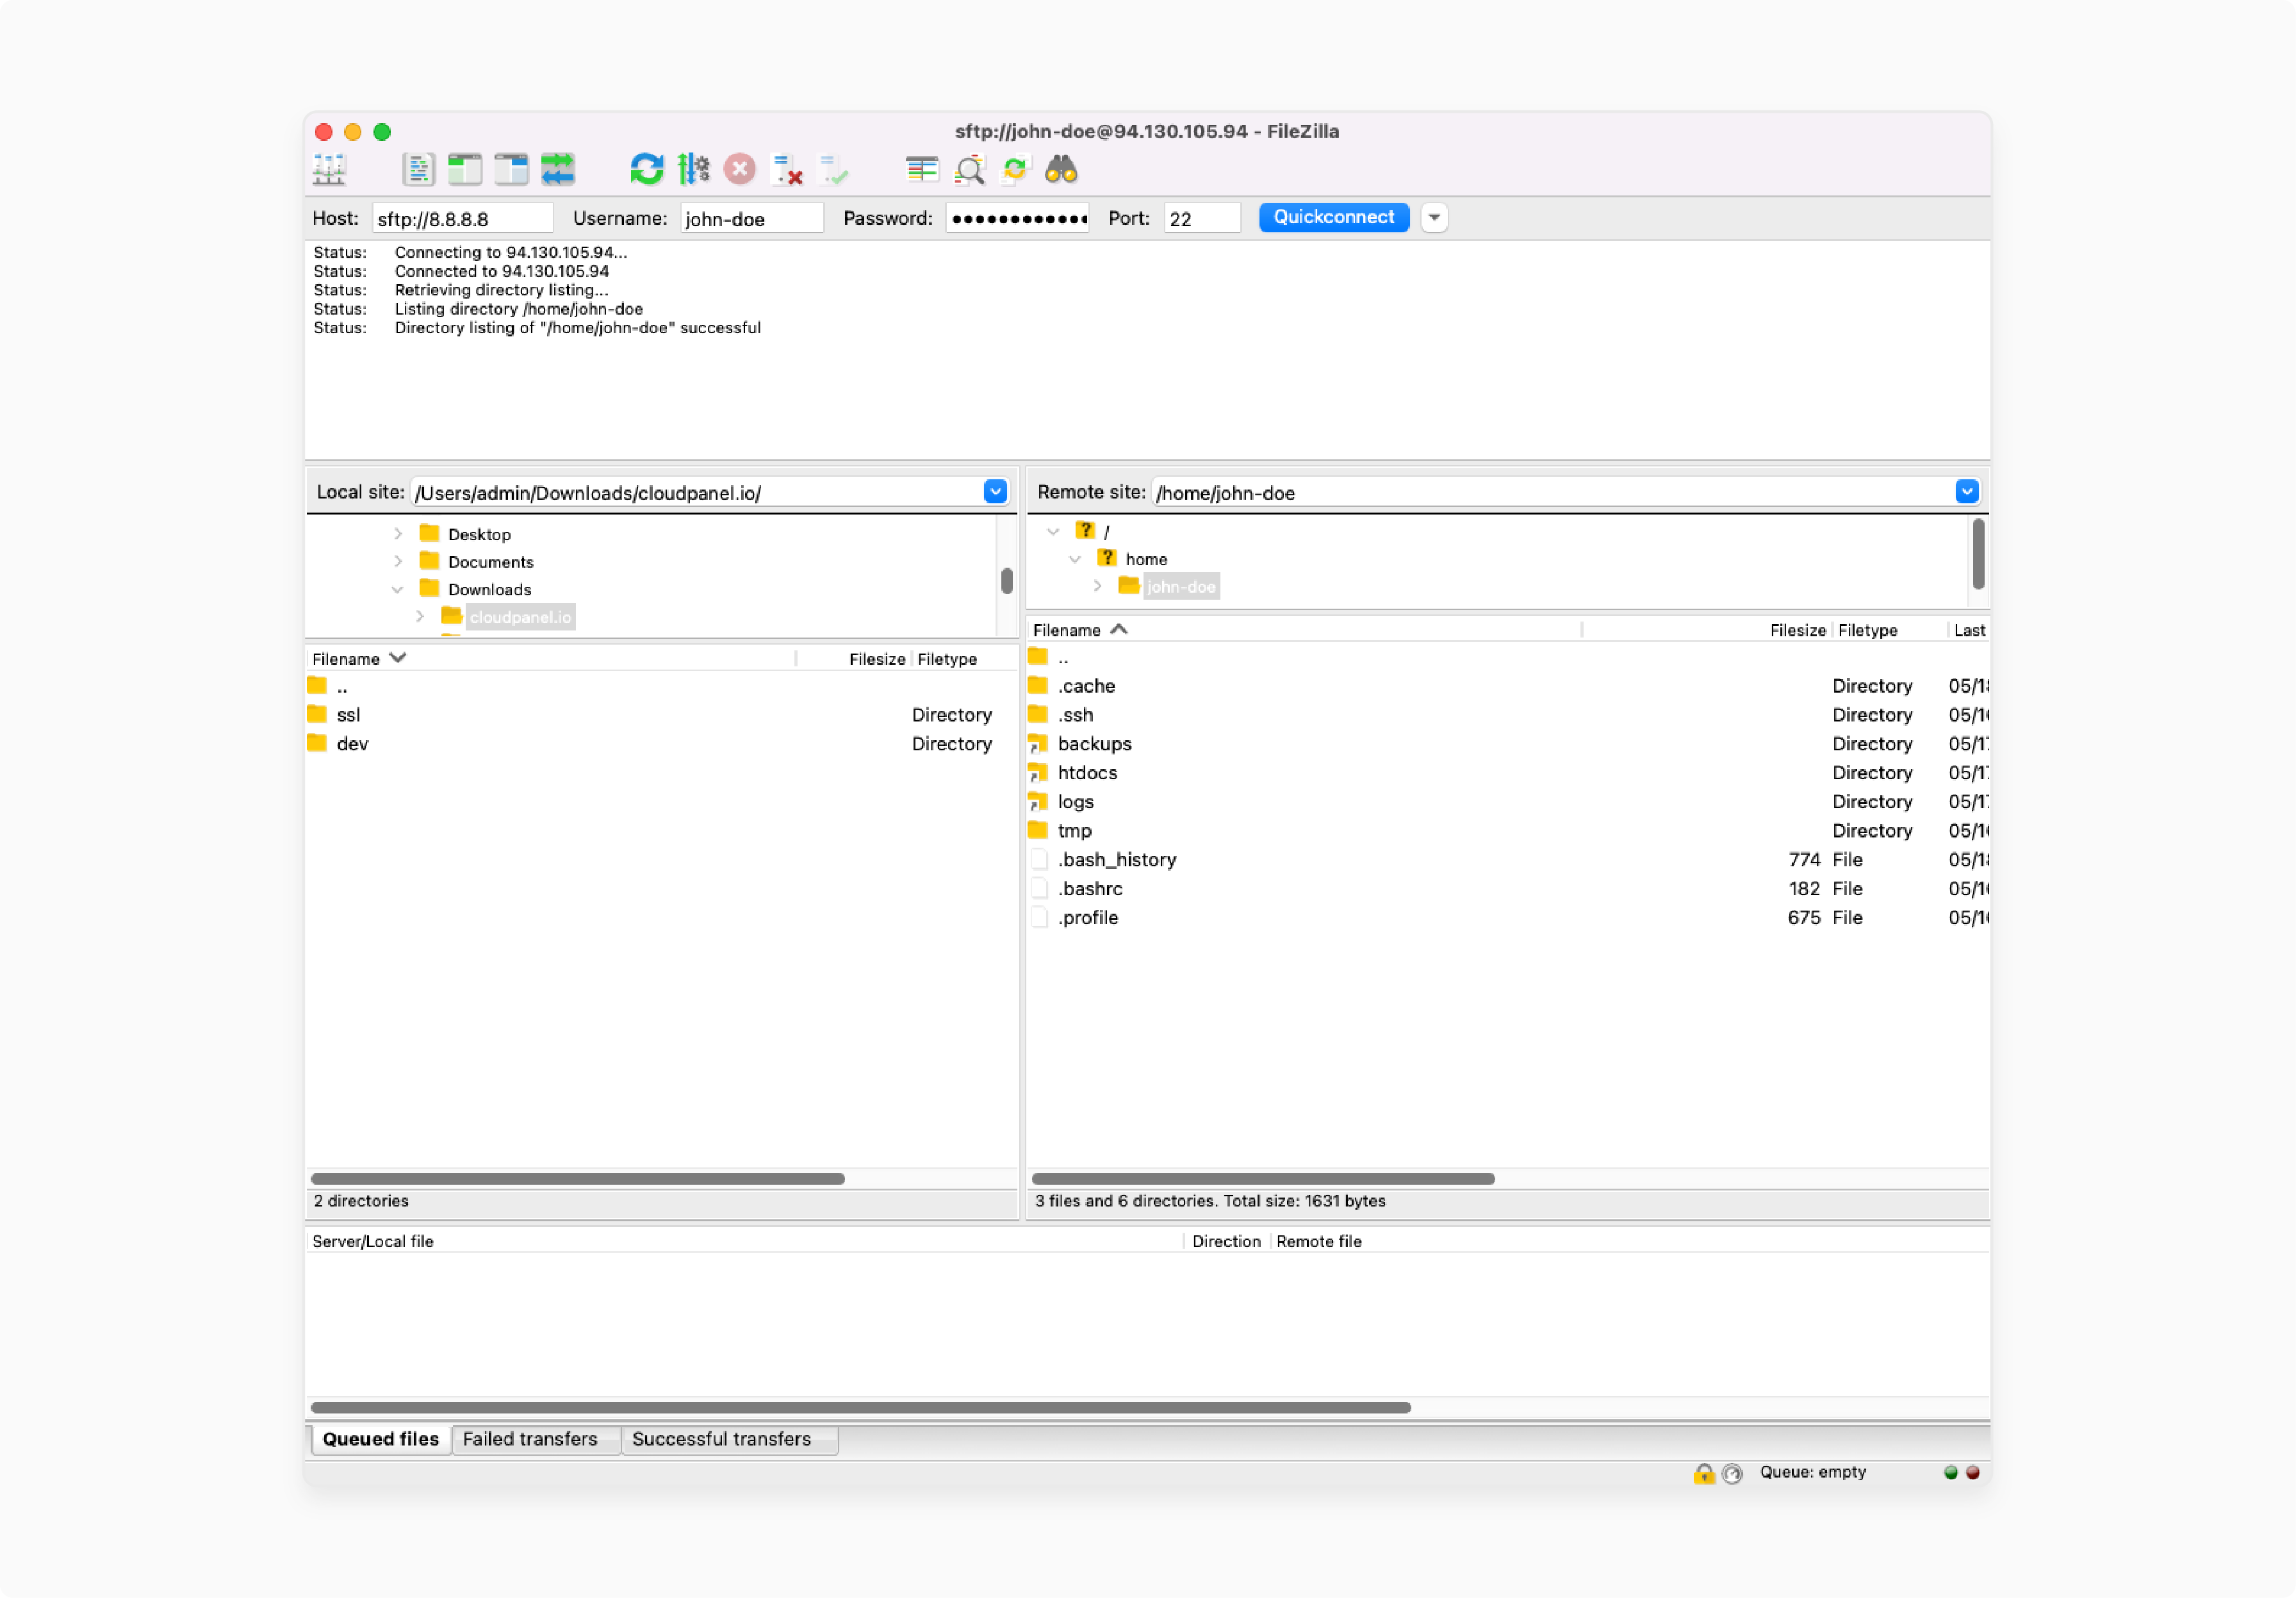Collapse the home node in remote tree
Image resolution: width=2296 pixels, height=1598 pixels.
[x=1075, y=559]
